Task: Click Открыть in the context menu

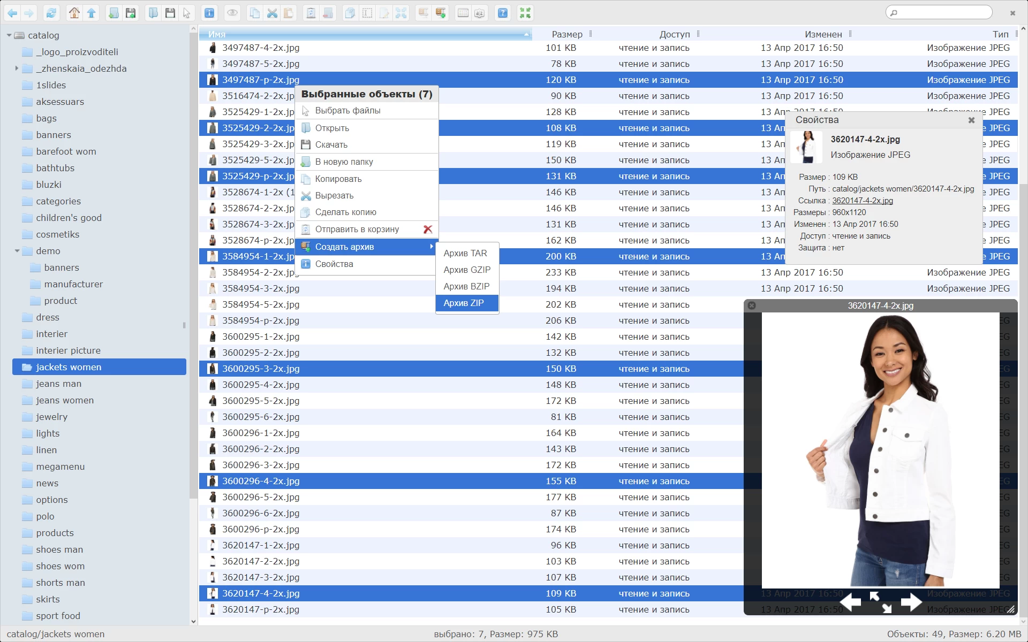Action: tap(366, 128)
